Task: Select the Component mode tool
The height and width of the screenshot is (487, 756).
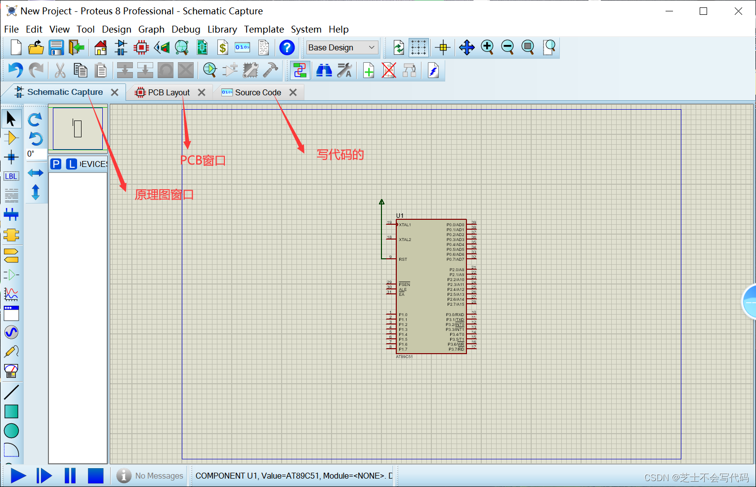Action: pyautogui.click(x=11, y=138)
